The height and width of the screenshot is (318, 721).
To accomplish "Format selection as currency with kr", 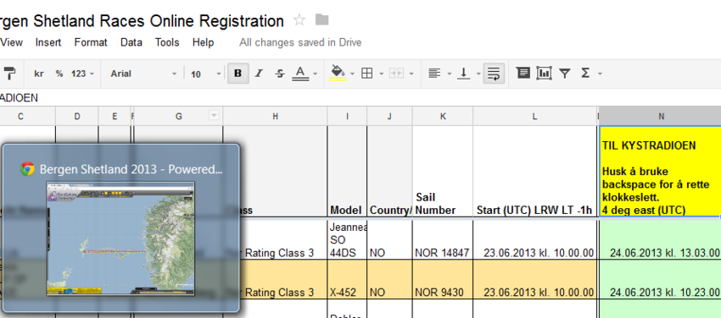I will [x=39, y=74].
